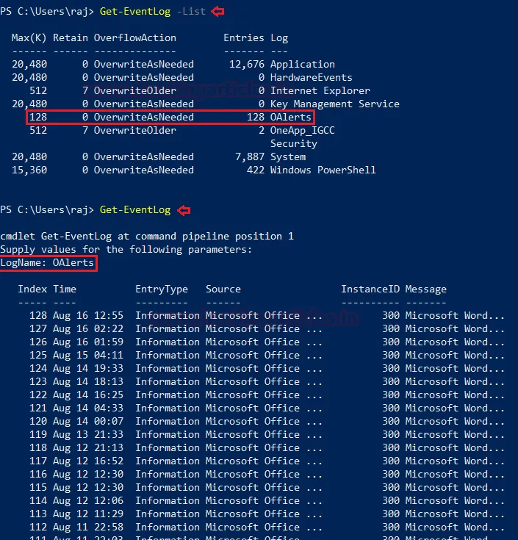518x540 pixels.
Task: Click the LogName: OAlerts prompt field
Action: [x=48, y=263]
